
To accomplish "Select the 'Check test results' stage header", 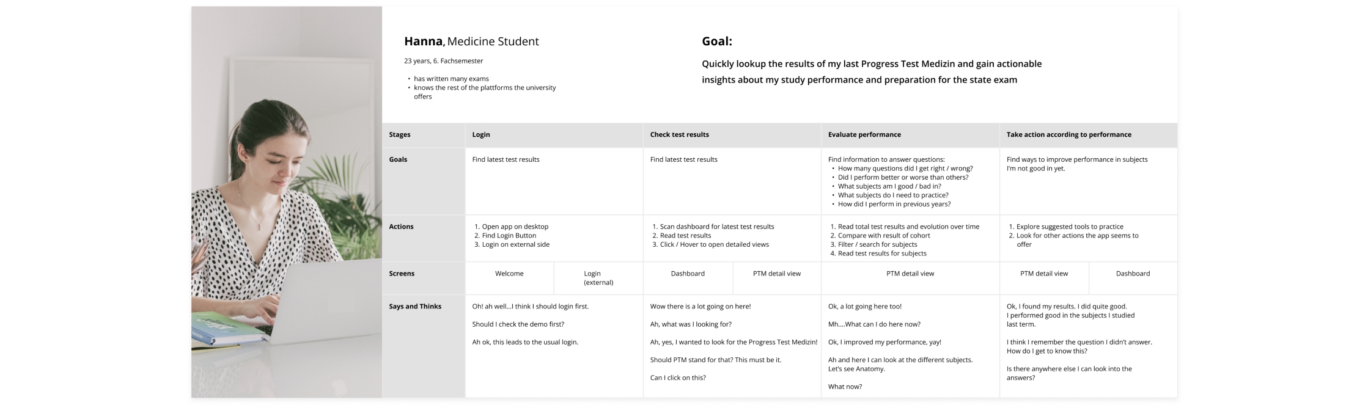I will pos(679,135).
